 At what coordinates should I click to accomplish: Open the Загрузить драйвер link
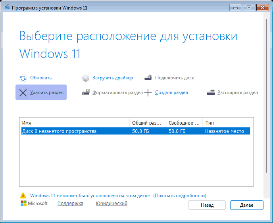point(112,78)
